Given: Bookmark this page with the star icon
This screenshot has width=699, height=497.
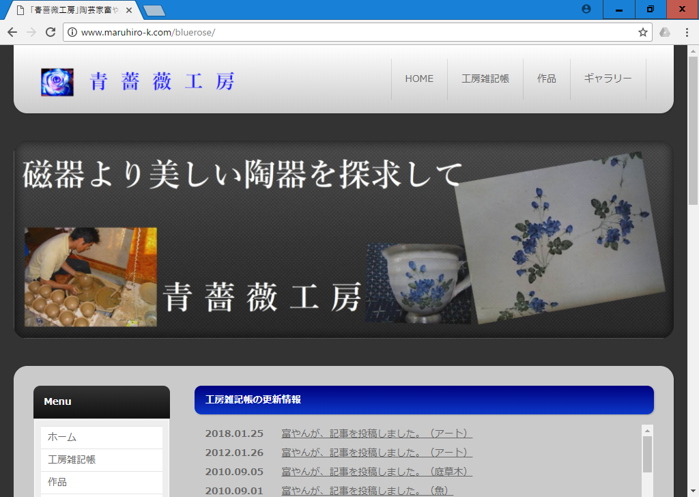Looking at the screenshot, I should coord(642,32).
